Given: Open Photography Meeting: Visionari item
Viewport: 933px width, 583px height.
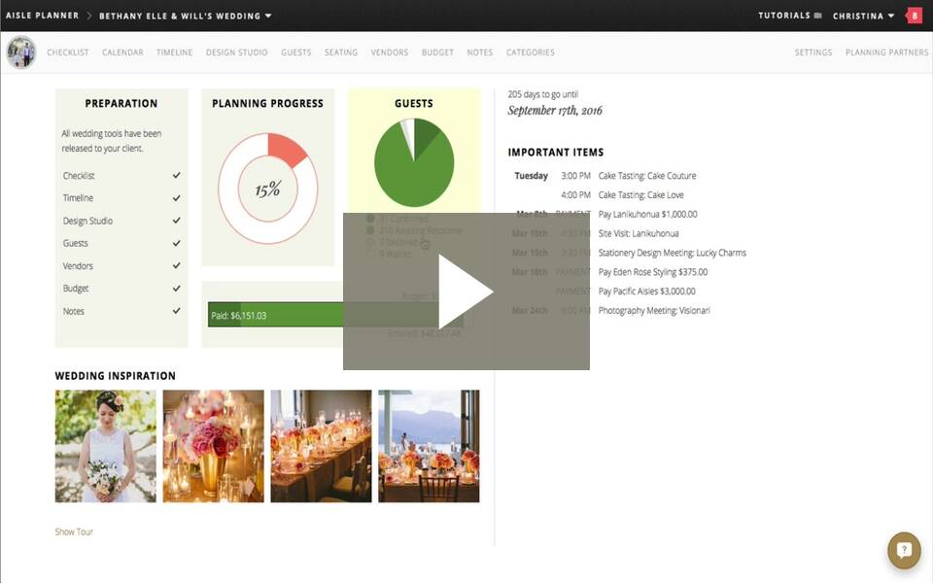Looking at the screenshot, I should (x=654, y=311).
